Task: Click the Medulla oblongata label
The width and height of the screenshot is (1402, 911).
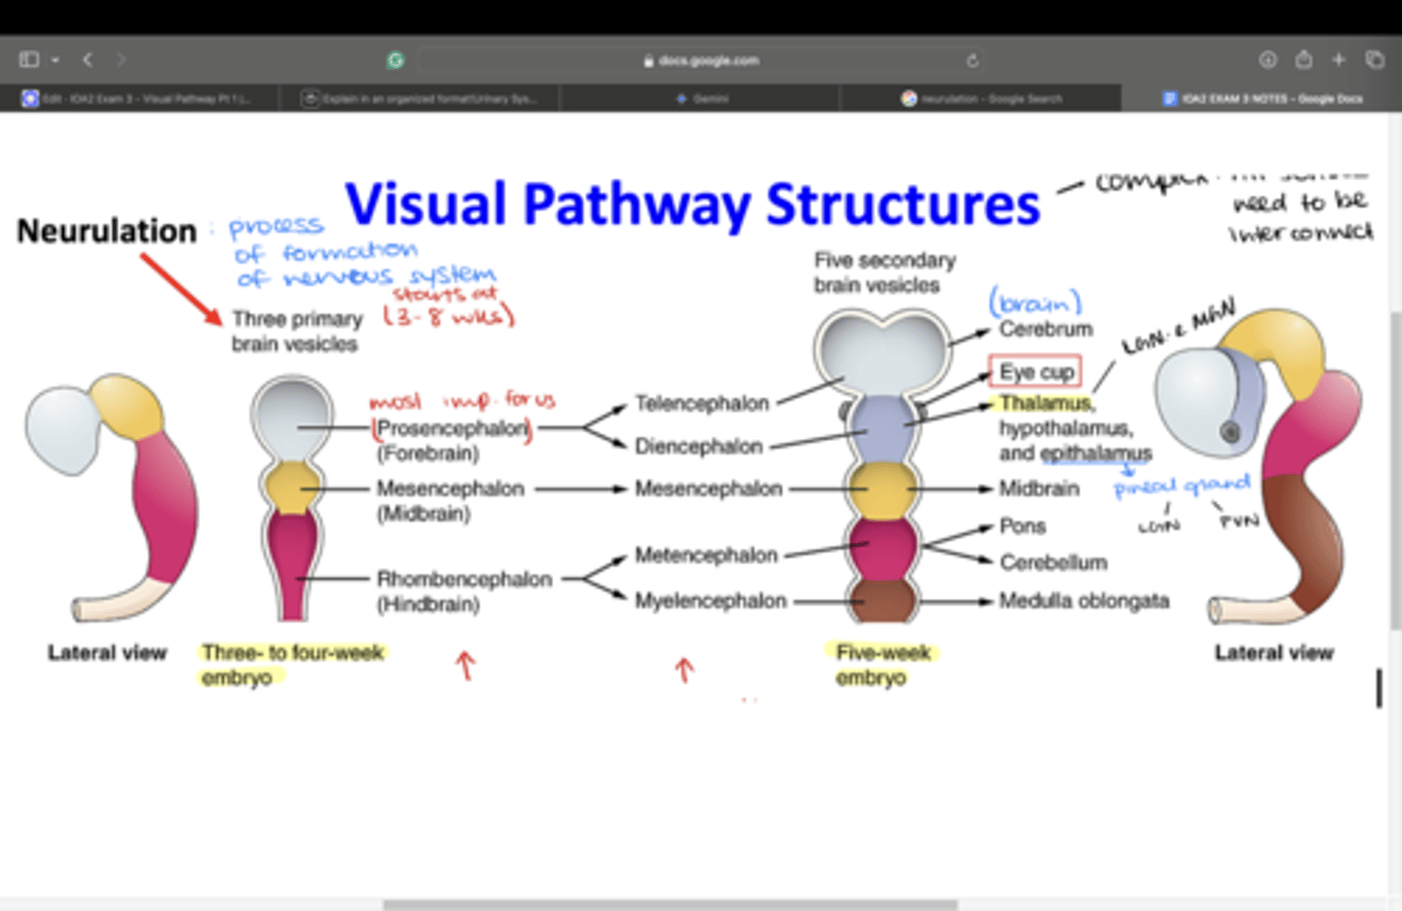Action: point(1084,601)
